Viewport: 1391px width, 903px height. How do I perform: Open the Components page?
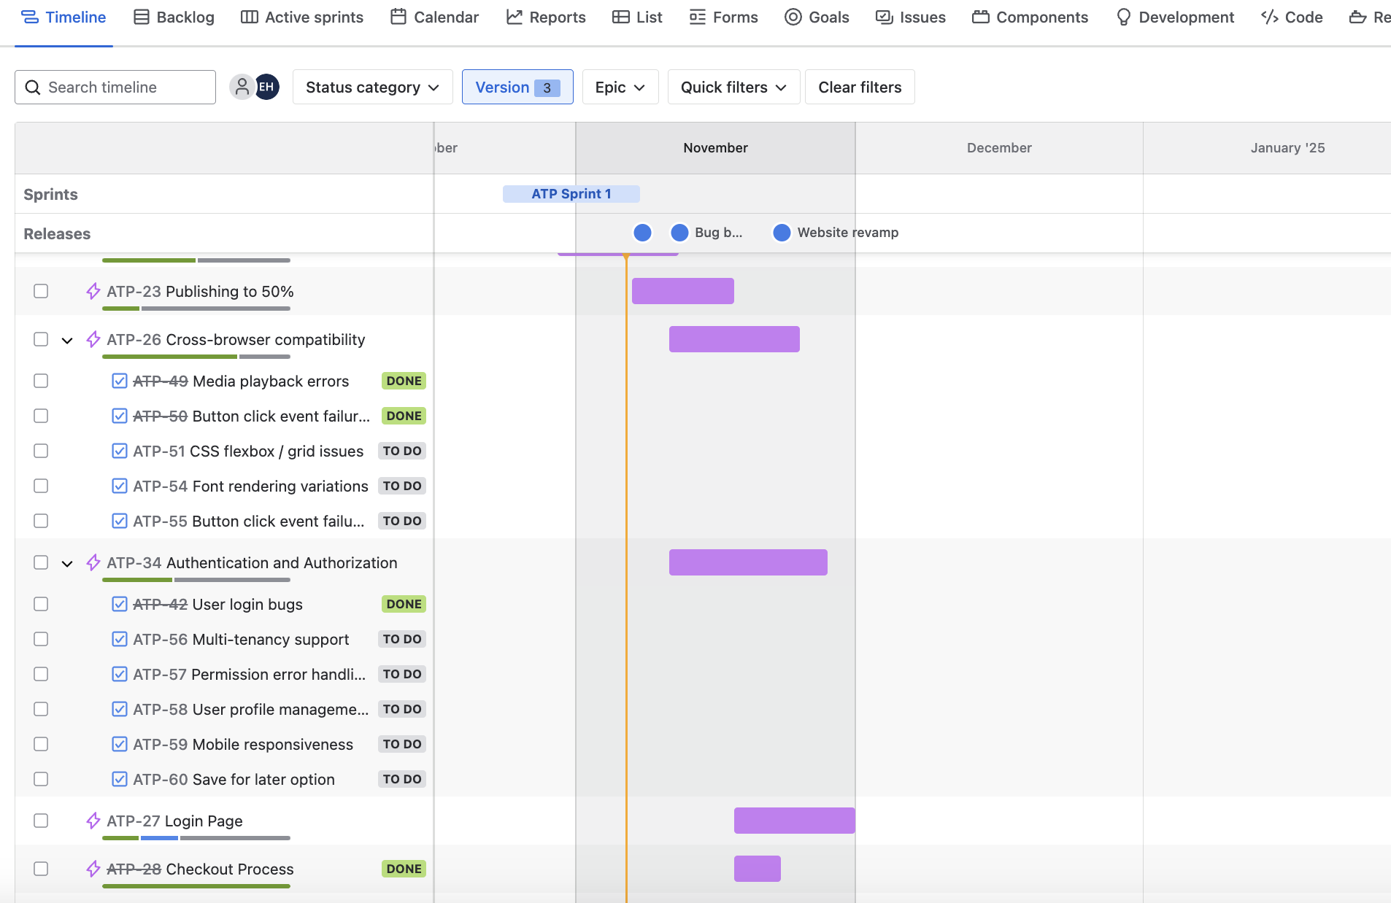[x=1030, y=17]
